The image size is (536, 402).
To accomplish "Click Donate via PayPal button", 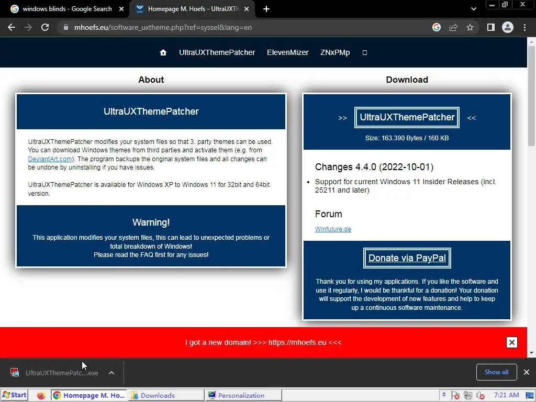I will (x=407, y=258).
